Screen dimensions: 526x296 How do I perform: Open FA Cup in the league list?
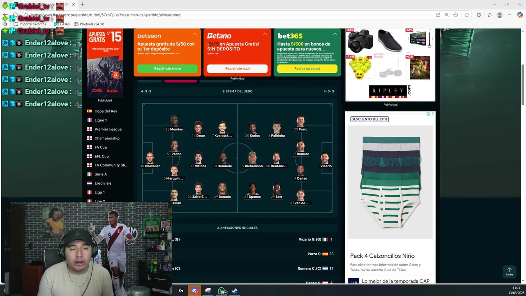point(101,147)
